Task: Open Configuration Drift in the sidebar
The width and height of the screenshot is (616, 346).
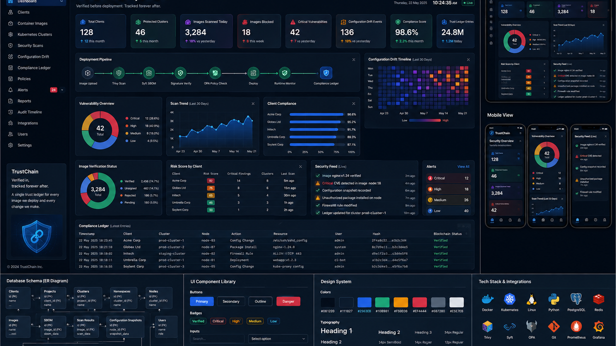Action: point(34,57)
